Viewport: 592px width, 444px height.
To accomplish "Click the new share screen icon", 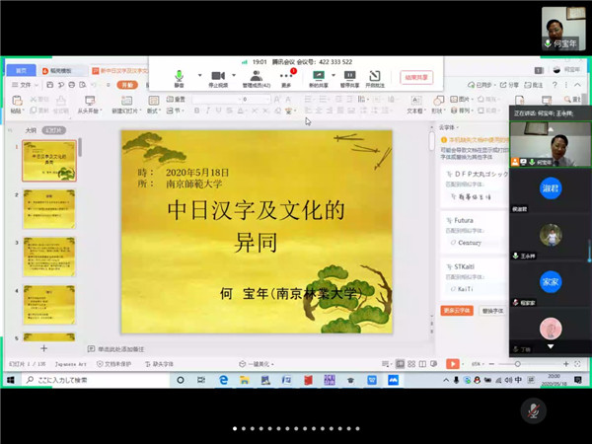I will (319, 75).
